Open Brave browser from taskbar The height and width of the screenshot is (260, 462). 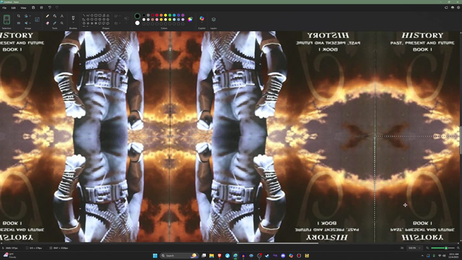(219, 256)
